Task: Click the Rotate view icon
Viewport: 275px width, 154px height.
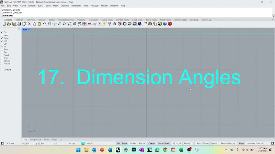Action: (55, 24)
